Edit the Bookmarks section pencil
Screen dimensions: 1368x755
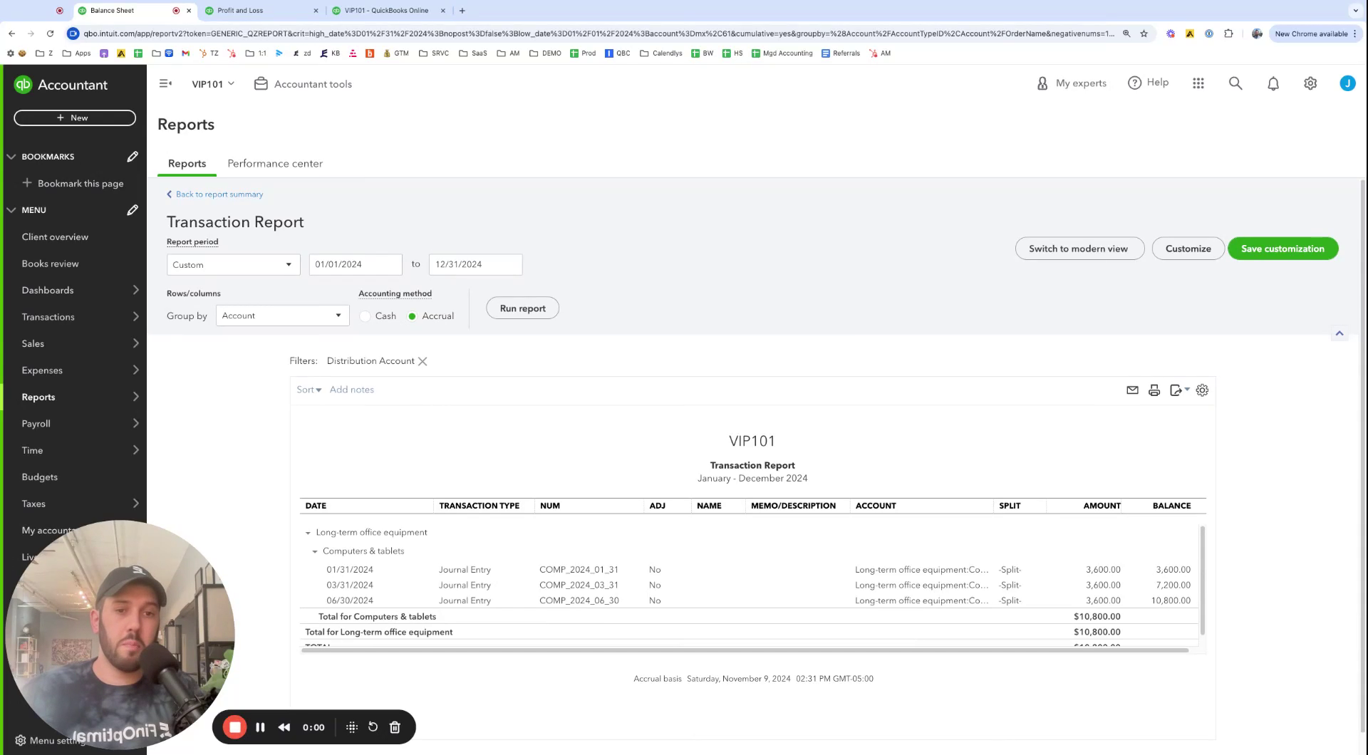(x=133, y=157)
